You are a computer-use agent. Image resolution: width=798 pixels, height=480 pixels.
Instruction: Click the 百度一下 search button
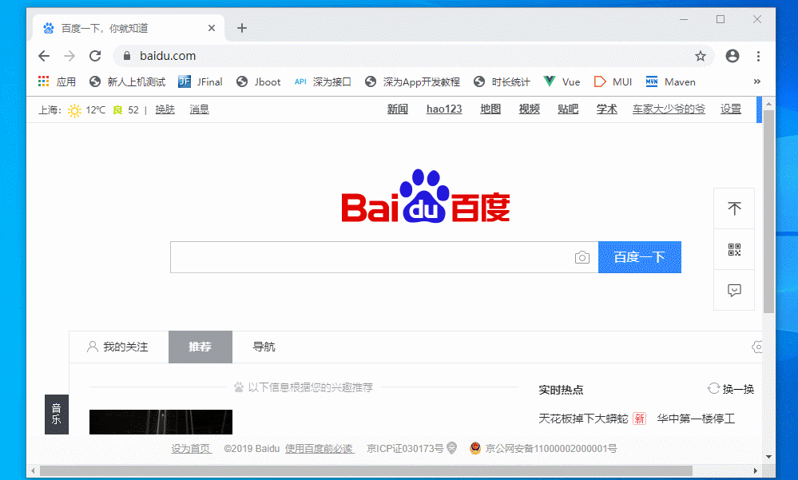(x=640, y=257)
